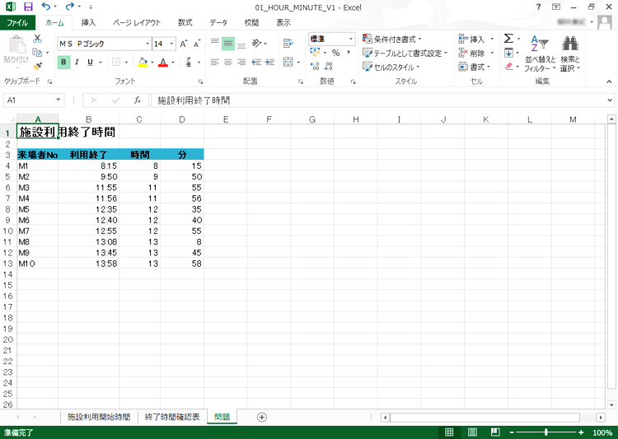Image resolution: width=618 pixels, height=439 pixels.
Task: Align cell text right
Action: tap(241, 63)
